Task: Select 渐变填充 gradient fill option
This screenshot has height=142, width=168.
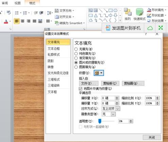Action: [x=76, y=58]
